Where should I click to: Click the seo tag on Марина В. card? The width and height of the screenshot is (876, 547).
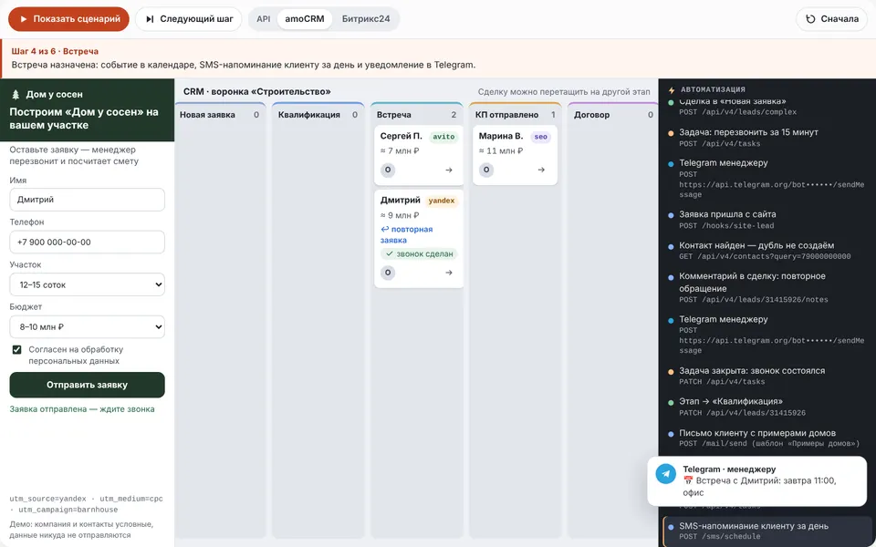coord(541,137)
